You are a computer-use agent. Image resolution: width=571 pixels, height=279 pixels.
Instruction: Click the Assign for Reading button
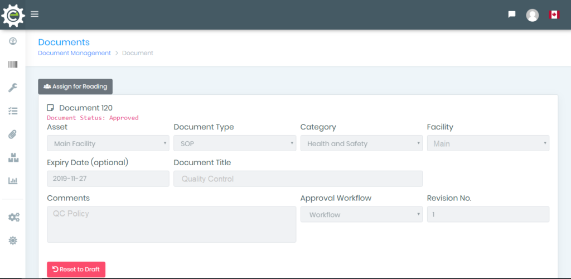(75, 86)
